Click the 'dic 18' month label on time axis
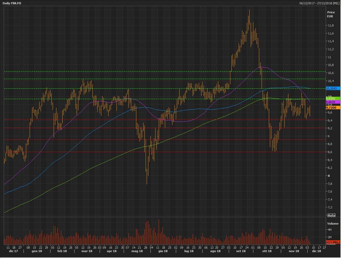The image size is (341, 258). pyautogui.click(x=316, y=251)
